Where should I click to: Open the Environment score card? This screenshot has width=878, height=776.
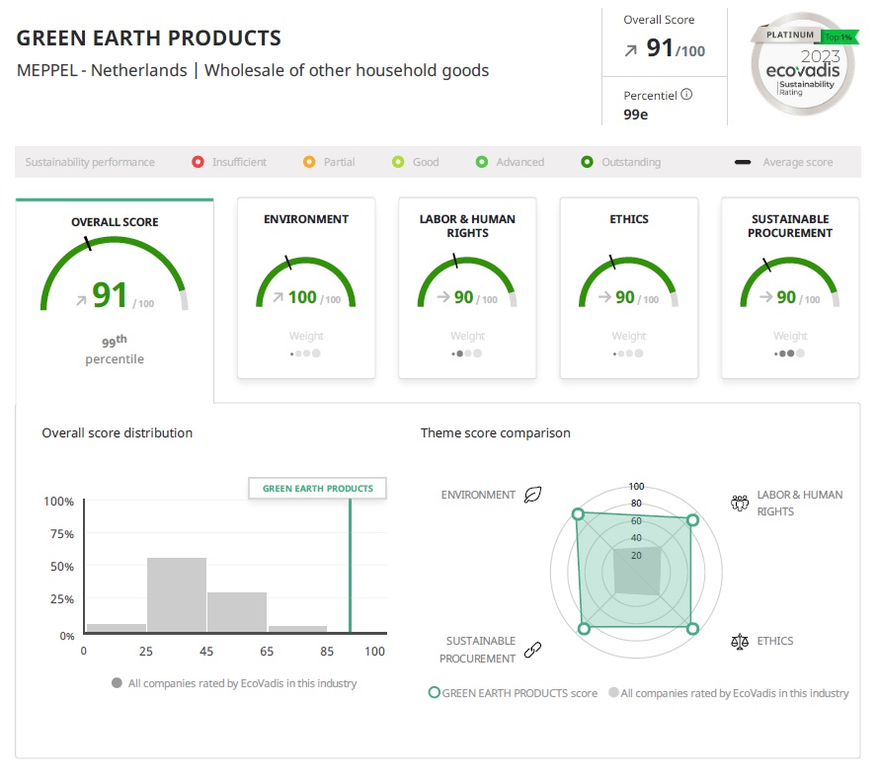[306, 287]
